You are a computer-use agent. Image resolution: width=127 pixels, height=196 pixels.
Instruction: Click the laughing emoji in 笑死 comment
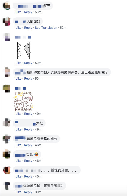point(36,154)
